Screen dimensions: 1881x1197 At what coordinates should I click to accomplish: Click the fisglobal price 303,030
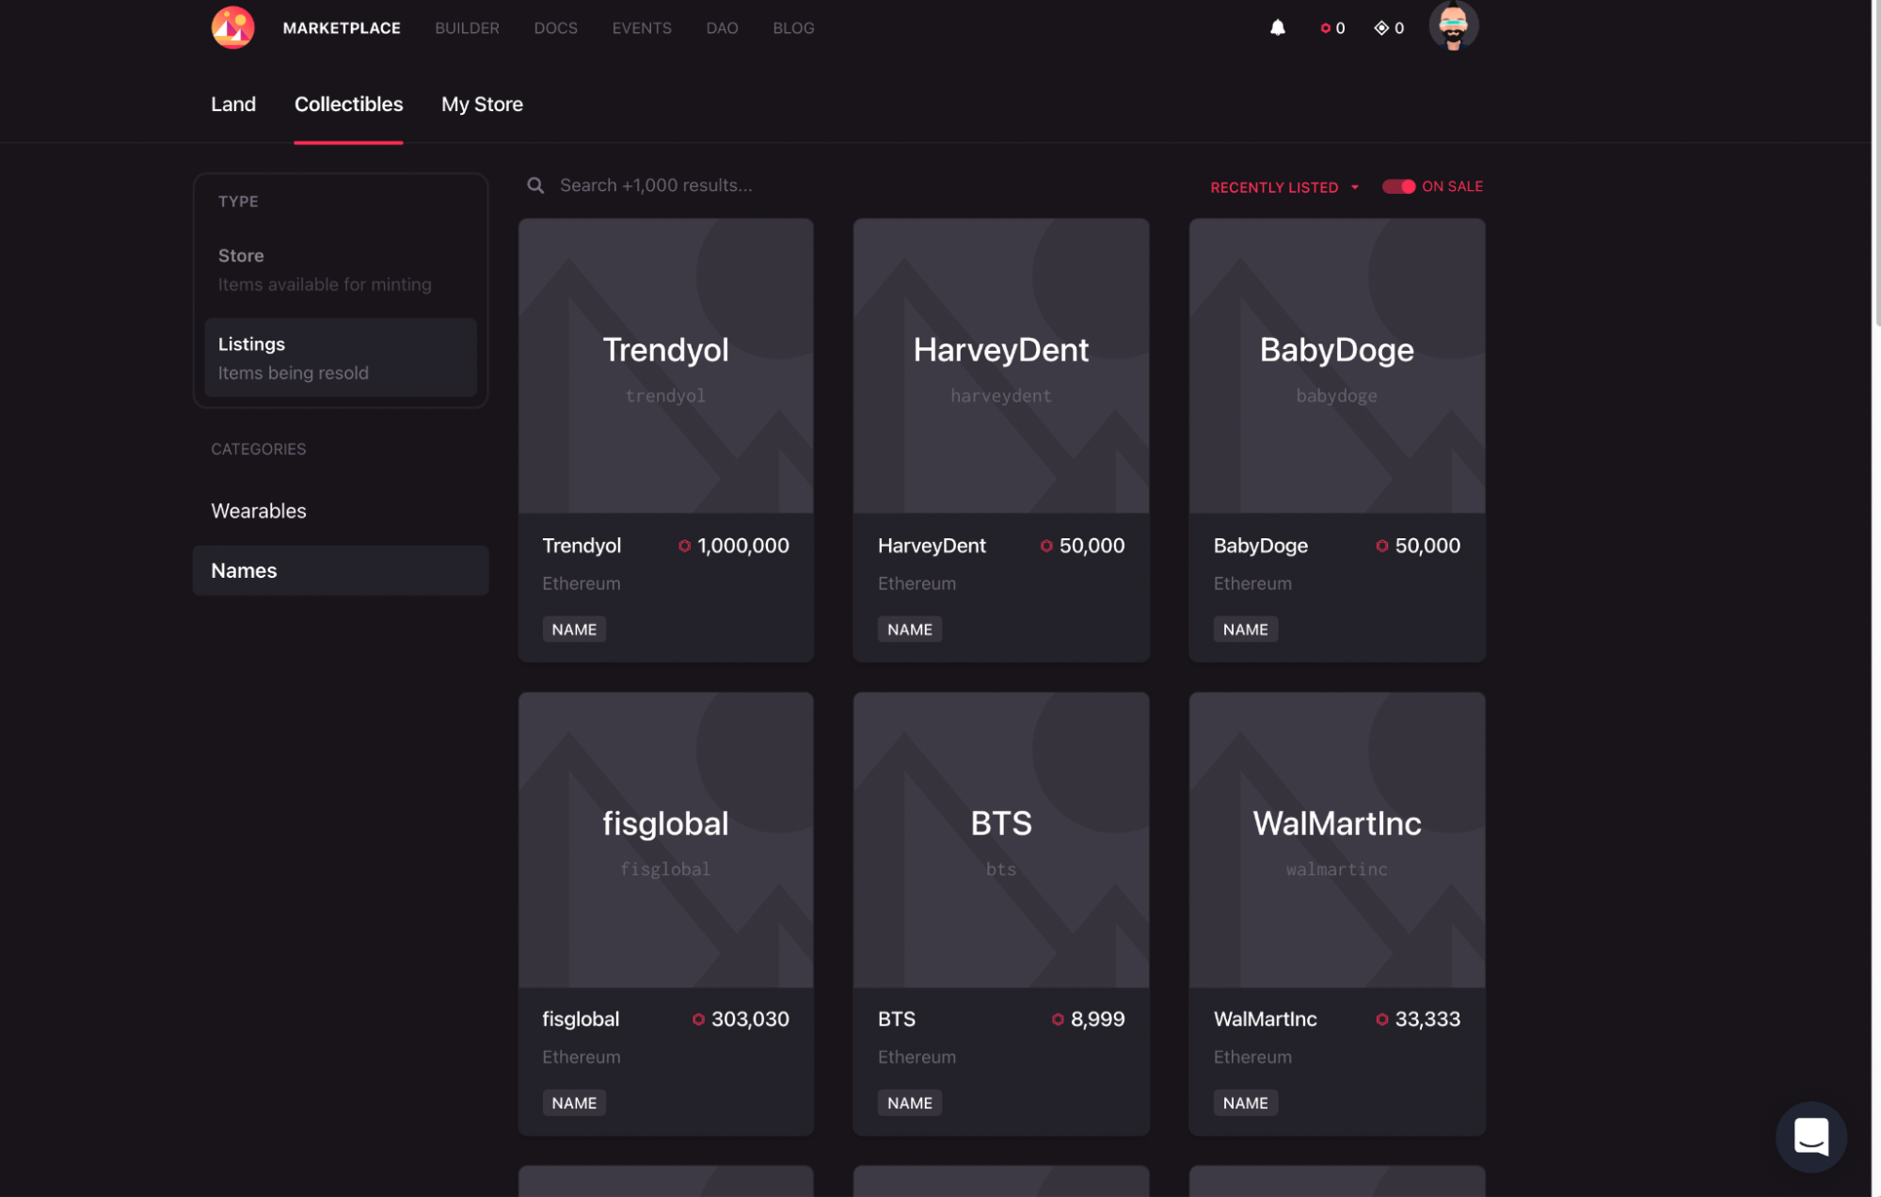point(750,1019)
